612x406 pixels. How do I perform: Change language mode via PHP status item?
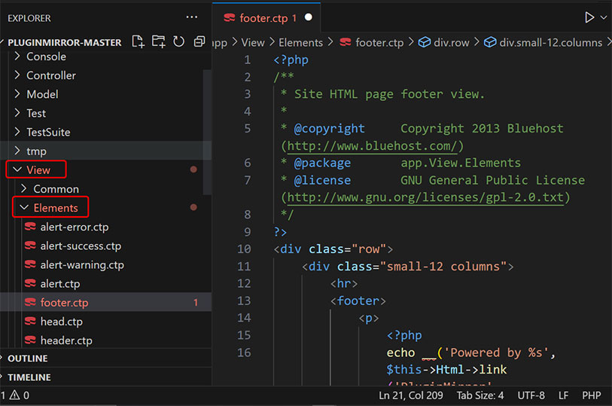point(591,395)
